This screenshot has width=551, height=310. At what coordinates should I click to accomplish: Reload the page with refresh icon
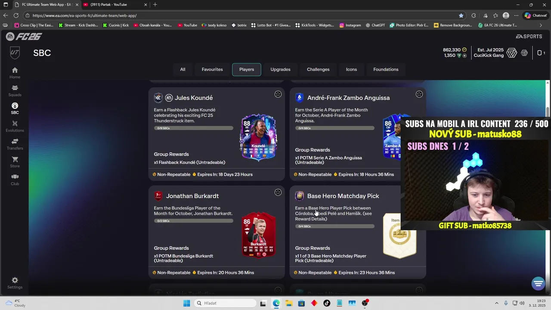(x=16, y=15)
